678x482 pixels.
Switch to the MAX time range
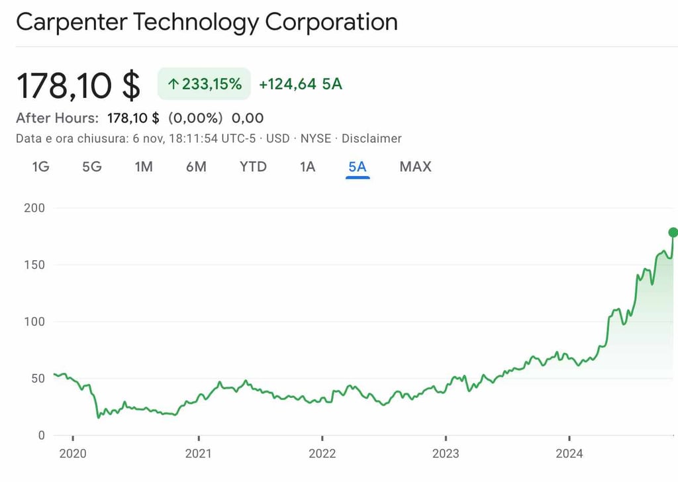(x=414, y=168)
